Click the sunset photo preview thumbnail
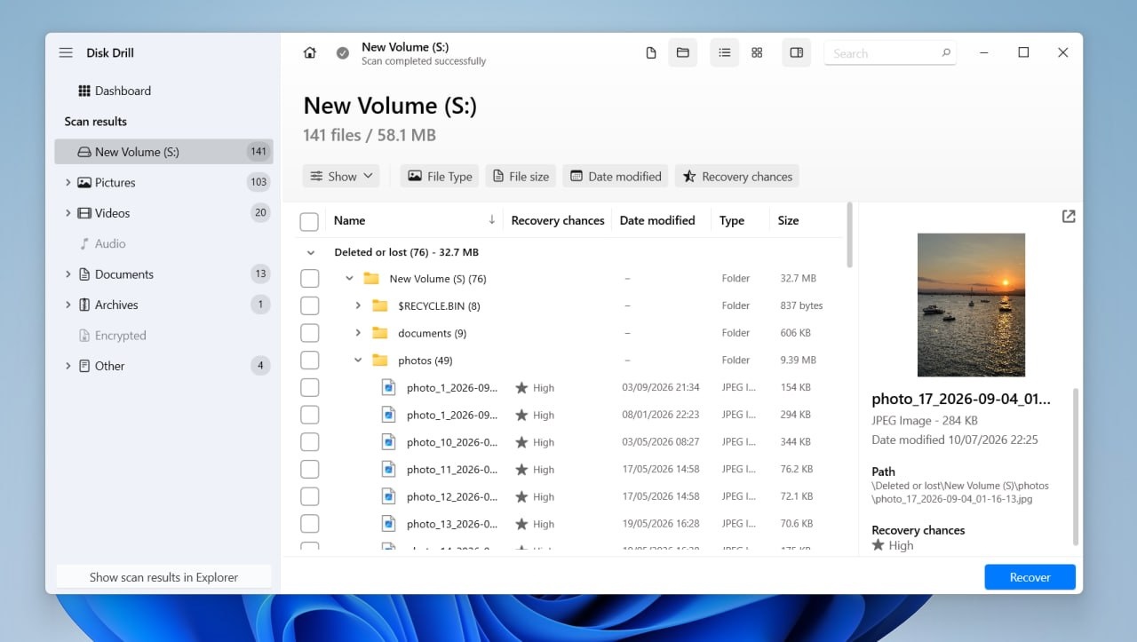Viewport: 1137px width, 642px height. 971,305
